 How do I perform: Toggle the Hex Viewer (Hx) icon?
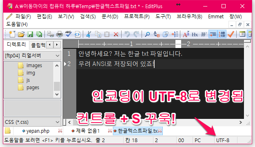[x=195, y=34]
